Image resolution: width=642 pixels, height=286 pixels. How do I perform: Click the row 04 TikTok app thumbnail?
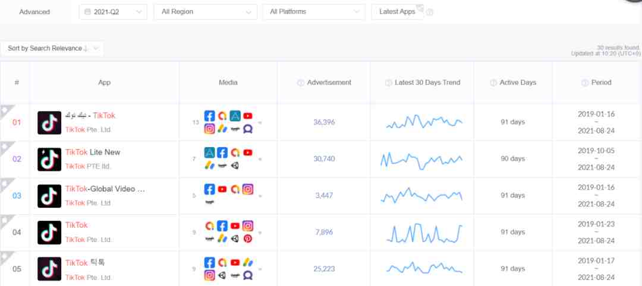pyautogui.click(x=49, y=233)
